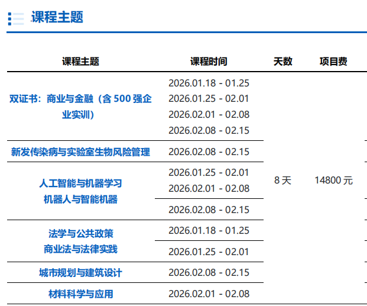Select the date next to 新发传染病与实验室生物风险管理
Viewport: 367px width, 306px height.
(209, 152)
